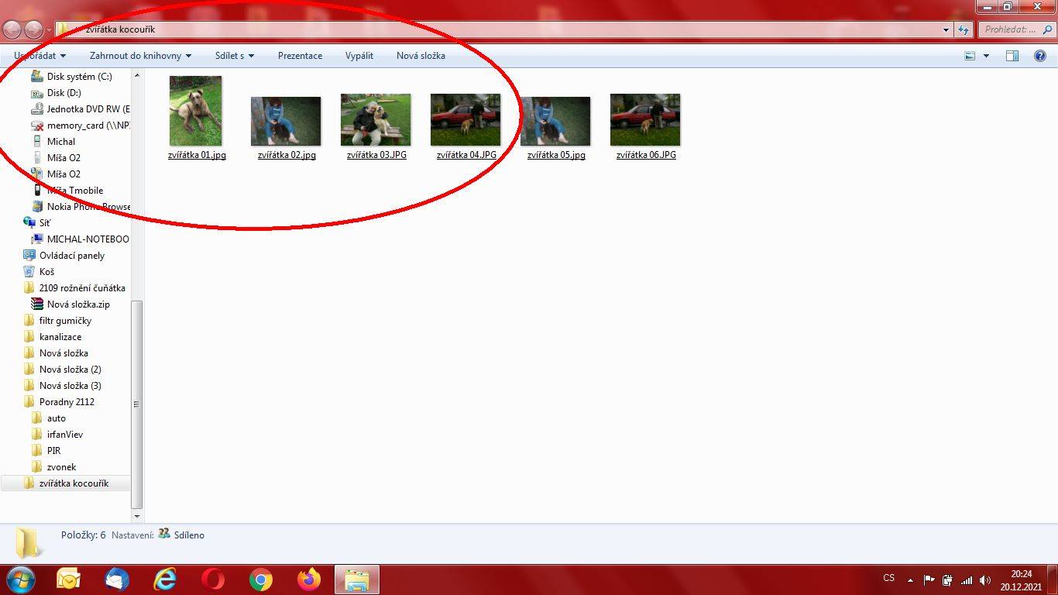Select filtr gumičky folder
Image resolution: width=1058 pixels, height=595 pixels.
pyautogui.click(x=58, y=321)
